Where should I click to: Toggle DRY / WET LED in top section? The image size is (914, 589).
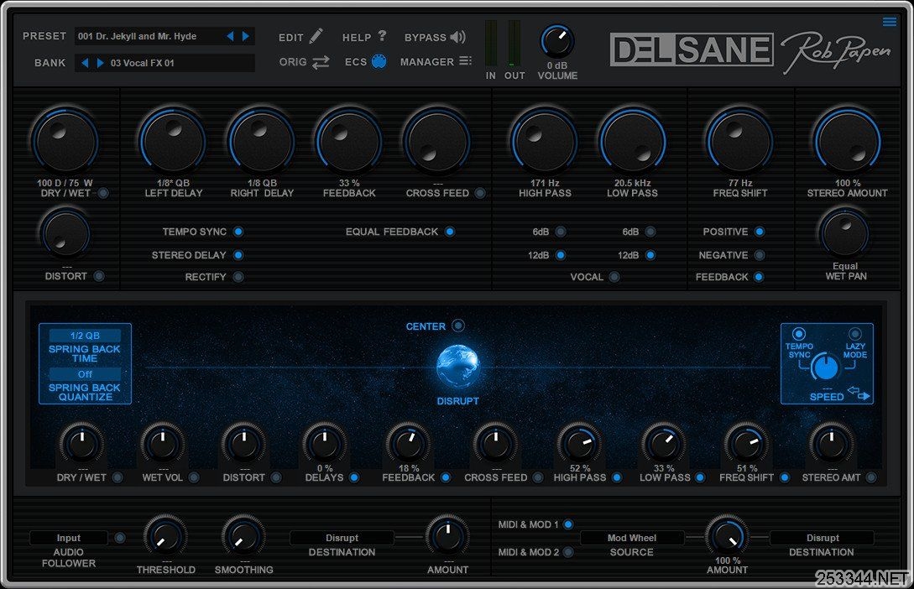click(104, 193)
